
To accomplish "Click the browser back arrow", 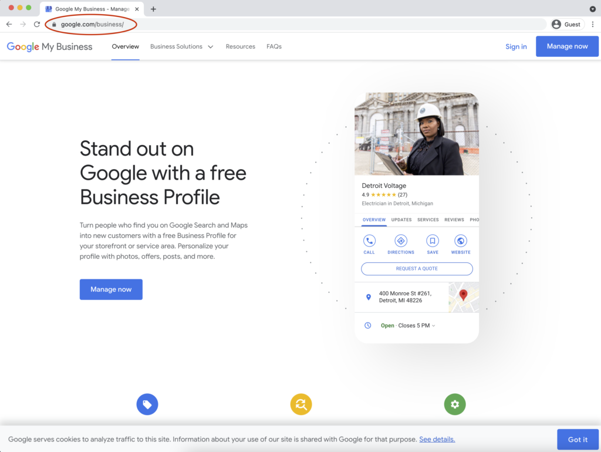I will [9, 24].
